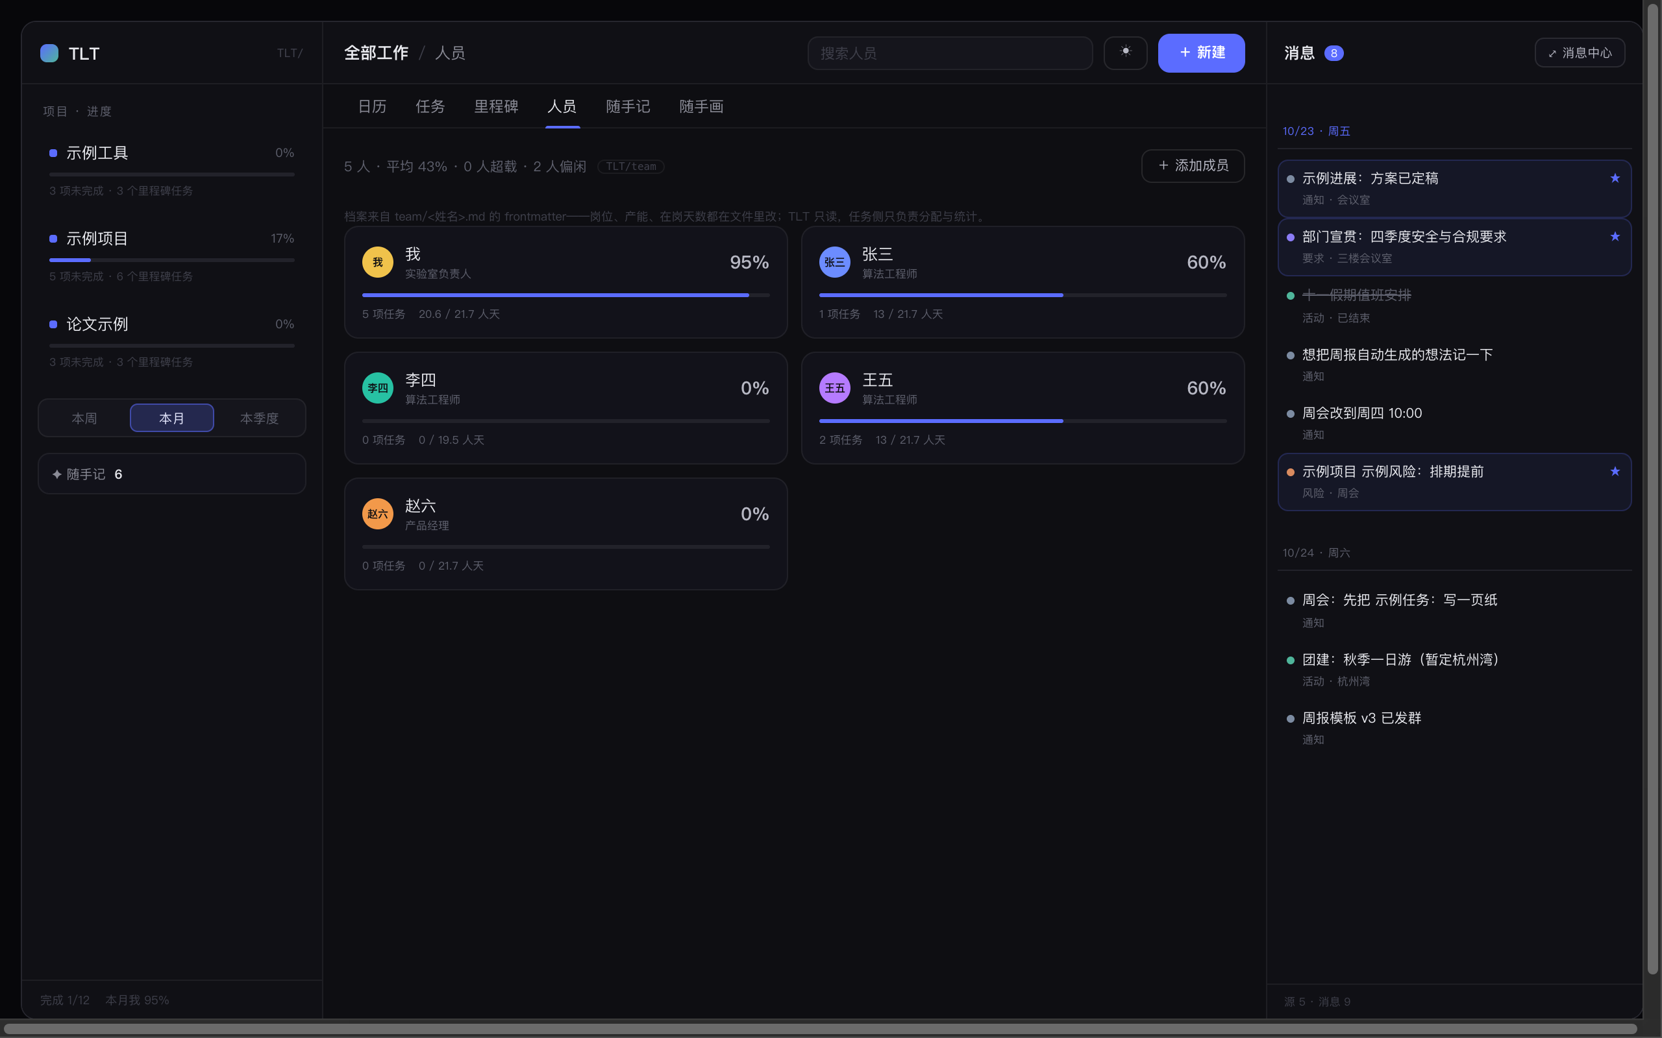This screenshot has height=1038, width=1662.
Task: Toggle the light/dark theme sun icon
Action: pos(1125,53)
